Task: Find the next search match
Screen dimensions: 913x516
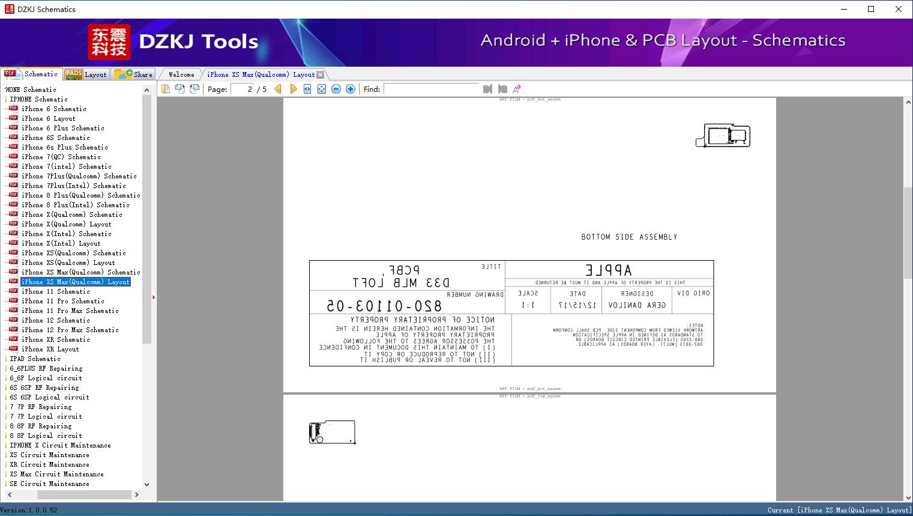Action: pyautogui.click(x=502, y=89)
